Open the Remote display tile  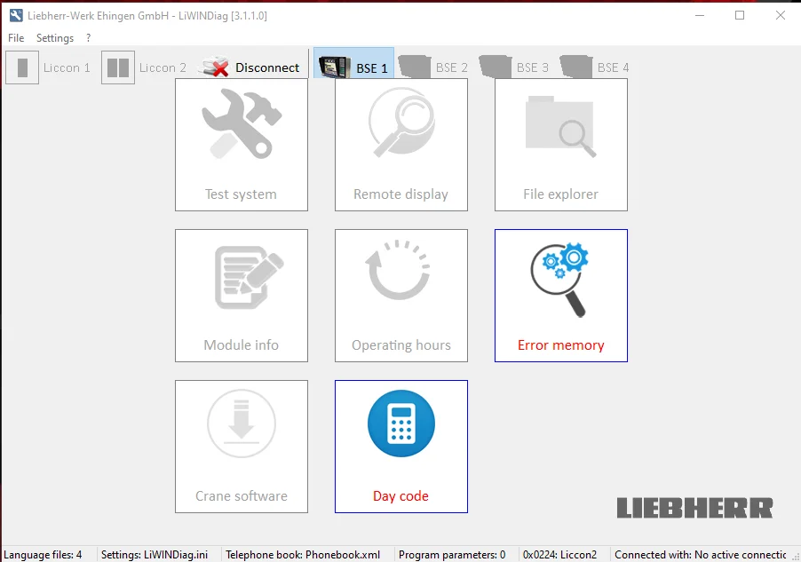[x=401, y=145]
